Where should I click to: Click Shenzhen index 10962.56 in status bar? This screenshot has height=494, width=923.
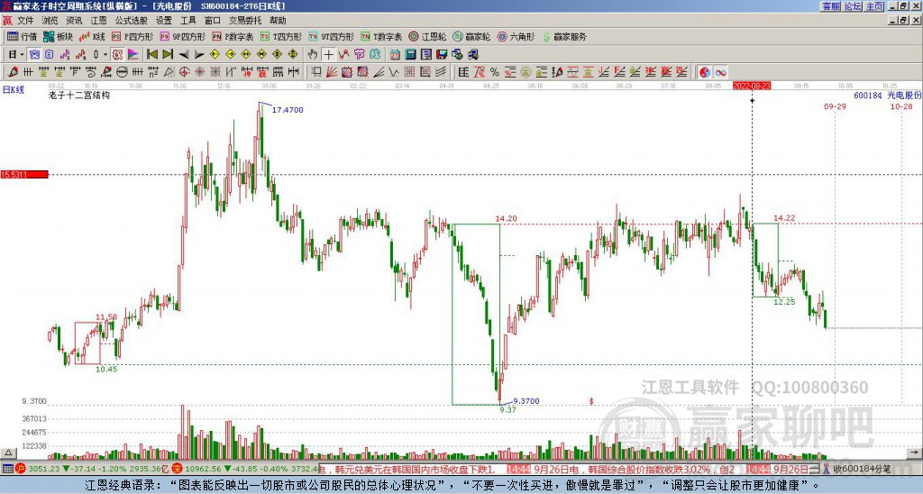point(204,469)
